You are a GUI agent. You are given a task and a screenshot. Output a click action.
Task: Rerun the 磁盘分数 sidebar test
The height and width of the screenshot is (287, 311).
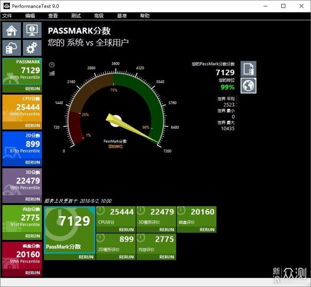coord(32,273)
